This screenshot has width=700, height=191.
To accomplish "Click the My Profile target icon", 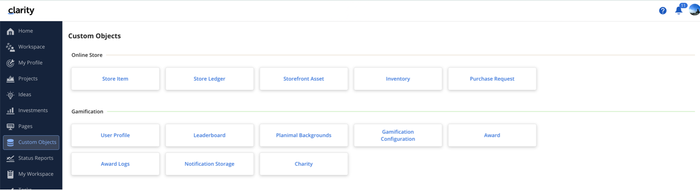I will click(x=10, y=63).
